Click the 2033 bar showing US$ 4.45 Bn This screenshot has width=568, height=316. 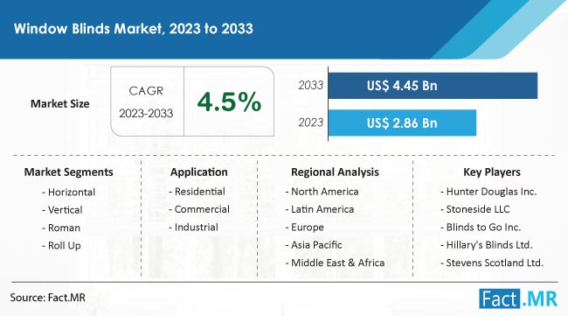point(433,86)
